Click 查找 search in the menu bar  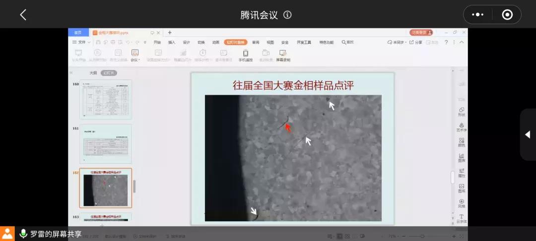[x=348, y=43]
